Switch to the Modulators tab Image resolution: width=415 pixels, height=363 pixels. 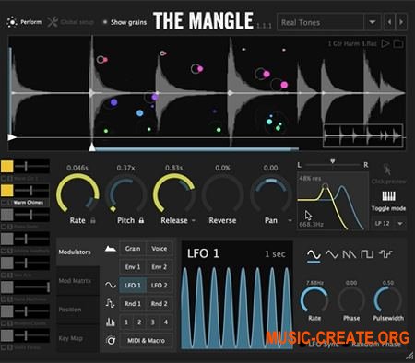77,252
